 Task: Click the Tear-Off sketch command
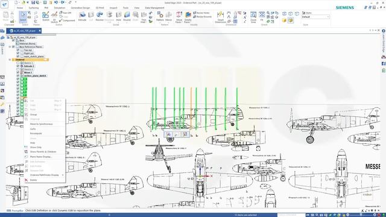tap(65, 13)
